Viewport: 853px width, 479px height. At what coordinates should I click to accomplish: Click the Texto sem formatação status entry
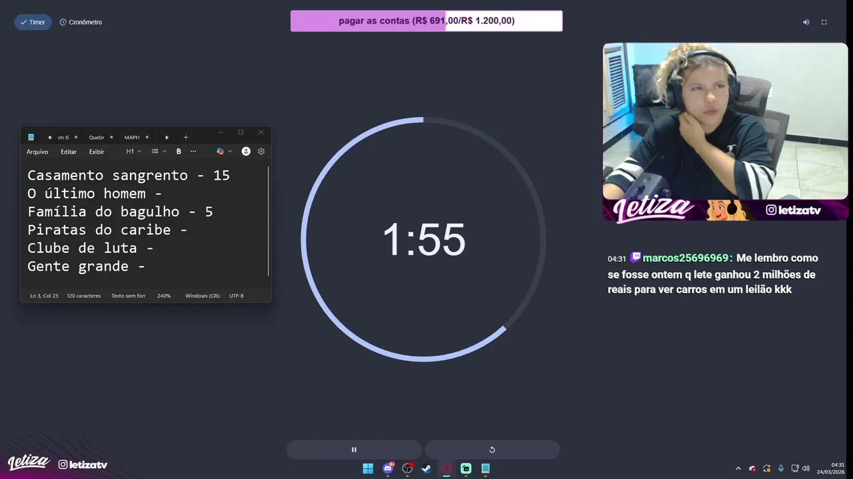(128, 295)
